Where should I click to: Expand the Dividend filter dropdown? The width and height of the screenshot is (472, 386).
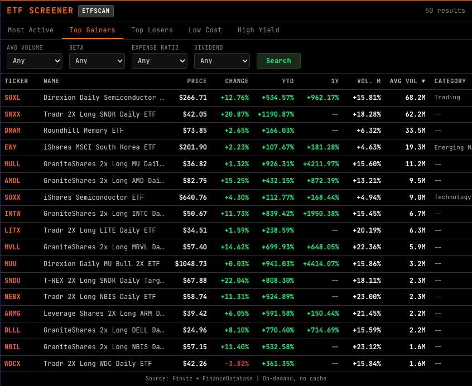coord(222,61)
